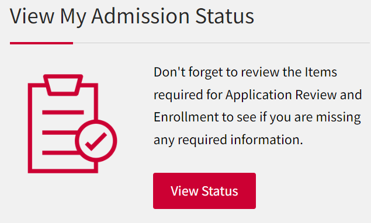Click the bottom line on the clipboard icon
The image size is (371, 223).
pyautogui.click(x=60, y=153)
